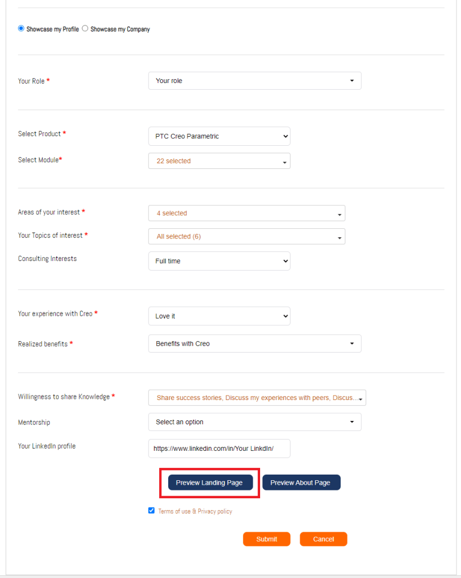Image resolution: width=461 pixels, height=578 pixels.
Task: Expand the Realized benefits dropdown
Action: 254,344
